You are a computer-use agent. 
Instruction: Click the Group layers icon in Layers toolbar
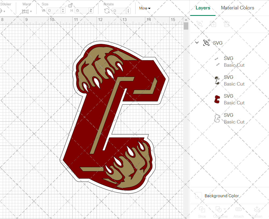200,24
